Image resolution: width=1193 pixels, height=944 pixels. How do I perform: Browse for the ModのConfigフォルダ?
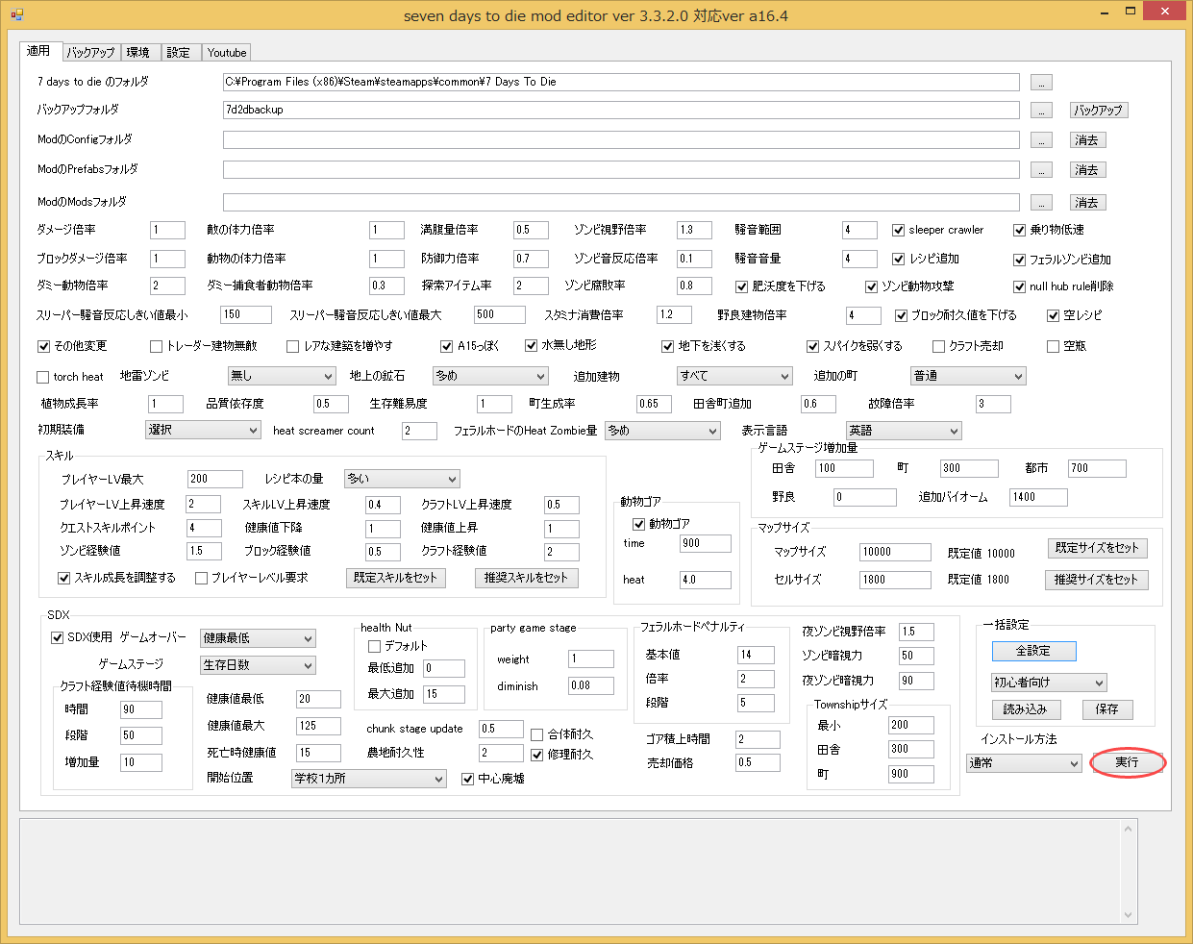1041,140
